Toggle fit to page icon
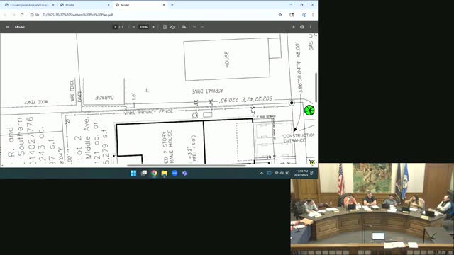 (165, 27)
